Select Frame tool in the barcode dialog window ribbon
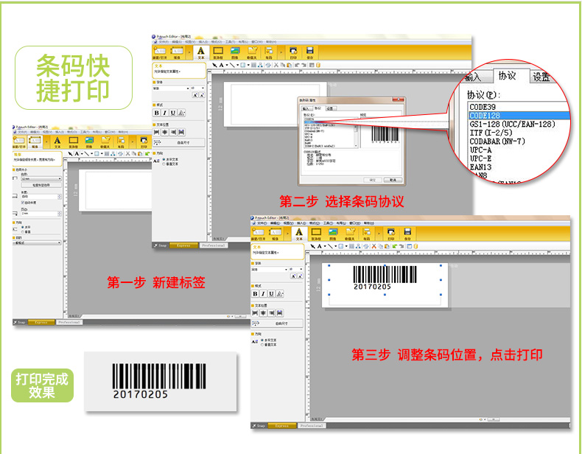Screen dimensions: 582x454 coord(218,53)
